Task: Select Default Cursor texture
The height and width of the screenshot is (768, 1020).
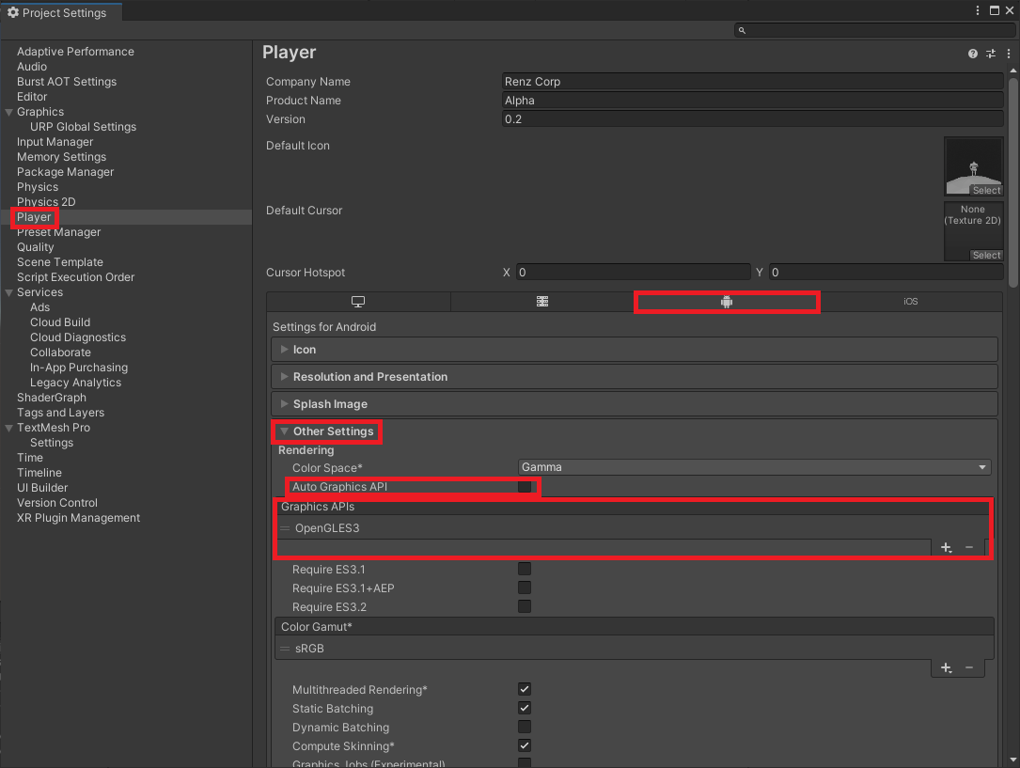Action: [x=986, y=256]
